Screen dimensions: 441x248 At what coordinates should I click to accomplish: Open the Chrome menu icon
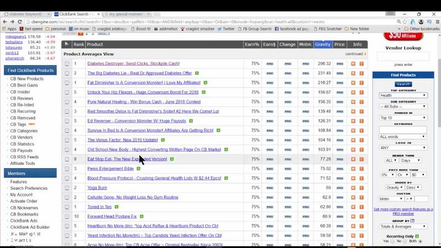click(438, 21)
